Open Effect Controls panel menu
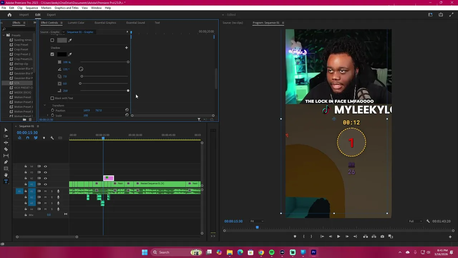 (x=61, y=23)
